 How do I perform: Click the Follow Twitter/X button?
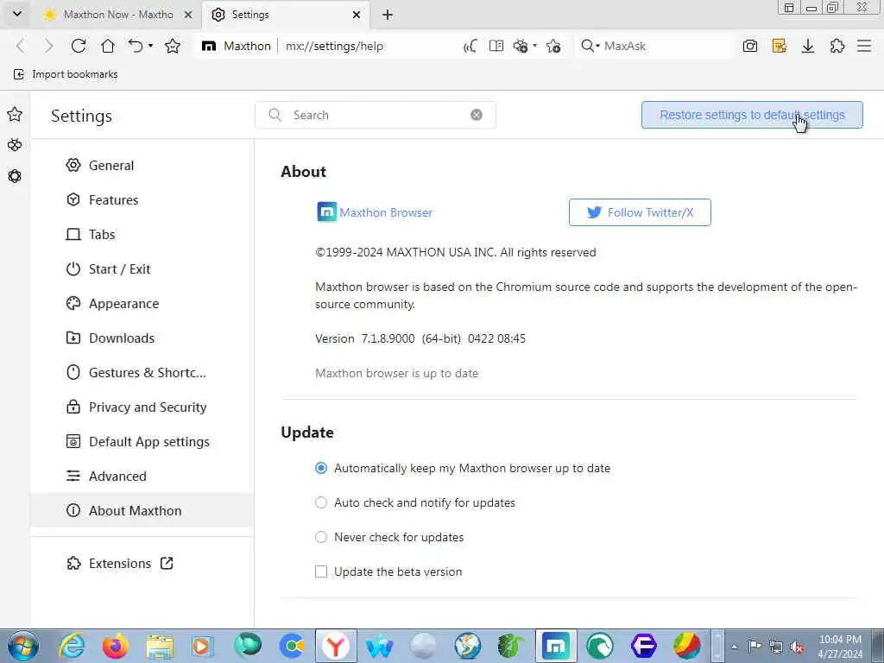[x=640, y=212]
